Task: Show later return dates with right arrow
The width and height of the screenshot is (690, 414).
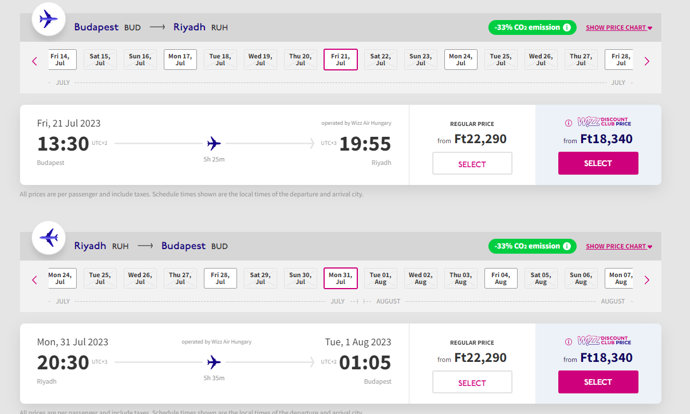Action: click(x=647, y=279)
